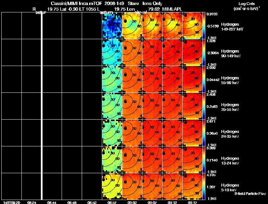
Task: Click the 149-227 keV hydrogen image at 09:17
Action: tap(192, 25)
